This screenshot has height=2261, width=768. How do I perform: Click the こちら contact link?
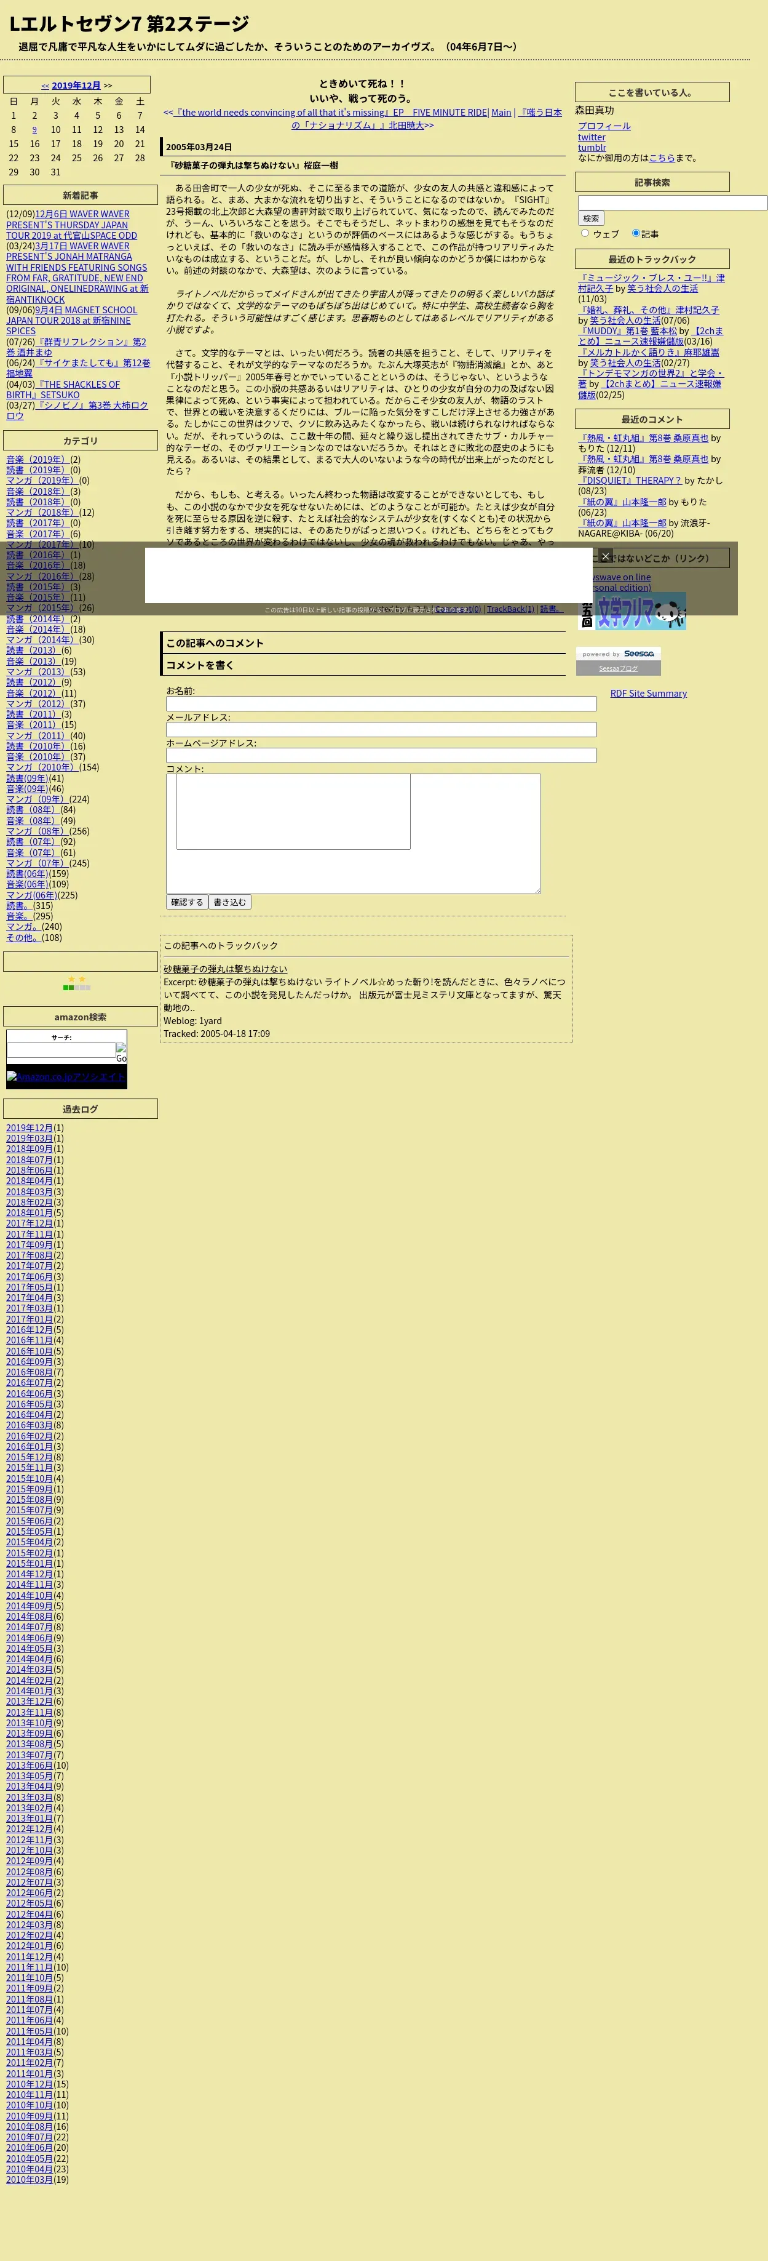pyautogui.click(x=662, y=158)
